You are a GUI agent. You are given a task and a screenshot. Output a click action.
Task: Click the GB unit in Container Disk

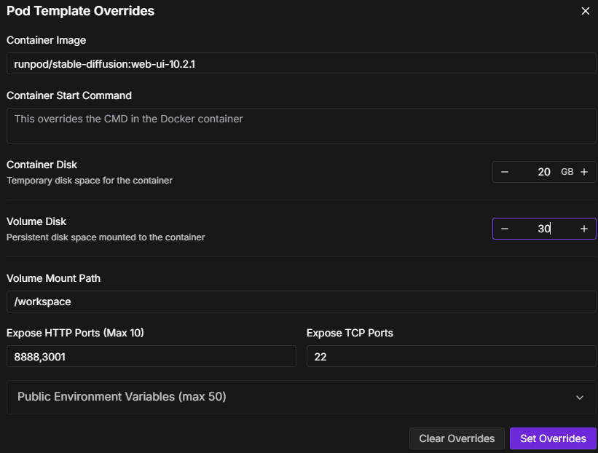tap(567, 172)
